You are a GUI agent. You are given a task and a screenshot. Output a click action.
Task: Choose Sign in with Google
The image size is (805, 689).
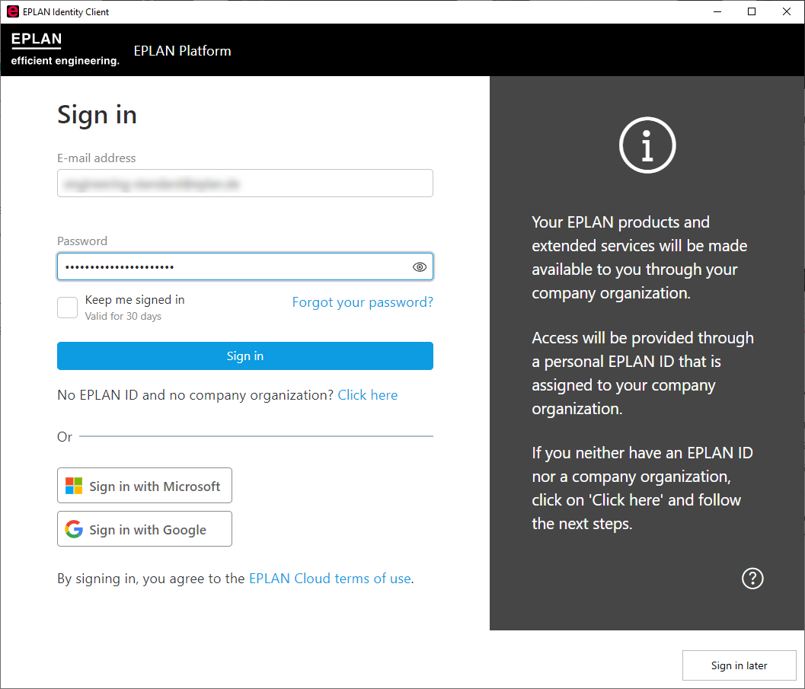(x=145, y=529)
